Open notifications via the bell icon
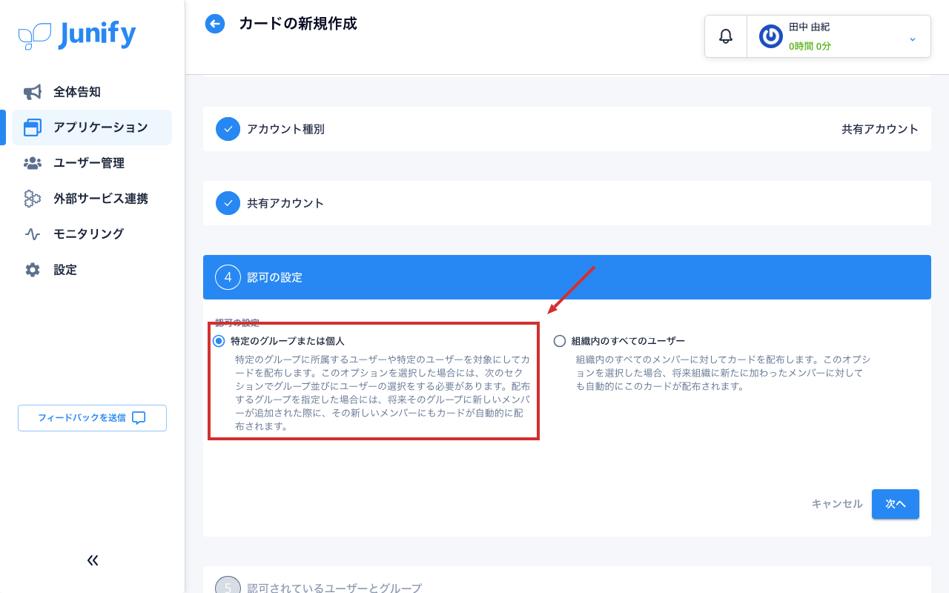The height and width of the screenshot is (593, 949). click(726, 36)
